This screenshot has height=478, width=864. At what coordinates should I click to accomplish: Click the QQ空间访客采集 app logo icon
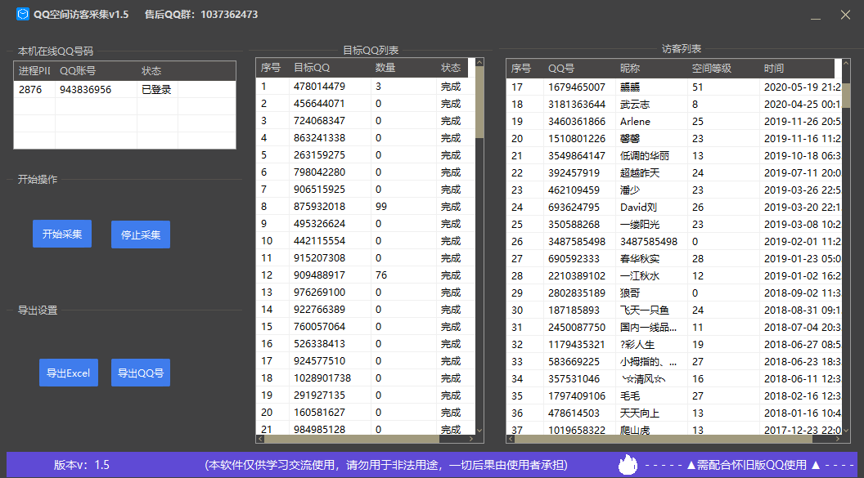pyautogui.click(x=23, y=15)
